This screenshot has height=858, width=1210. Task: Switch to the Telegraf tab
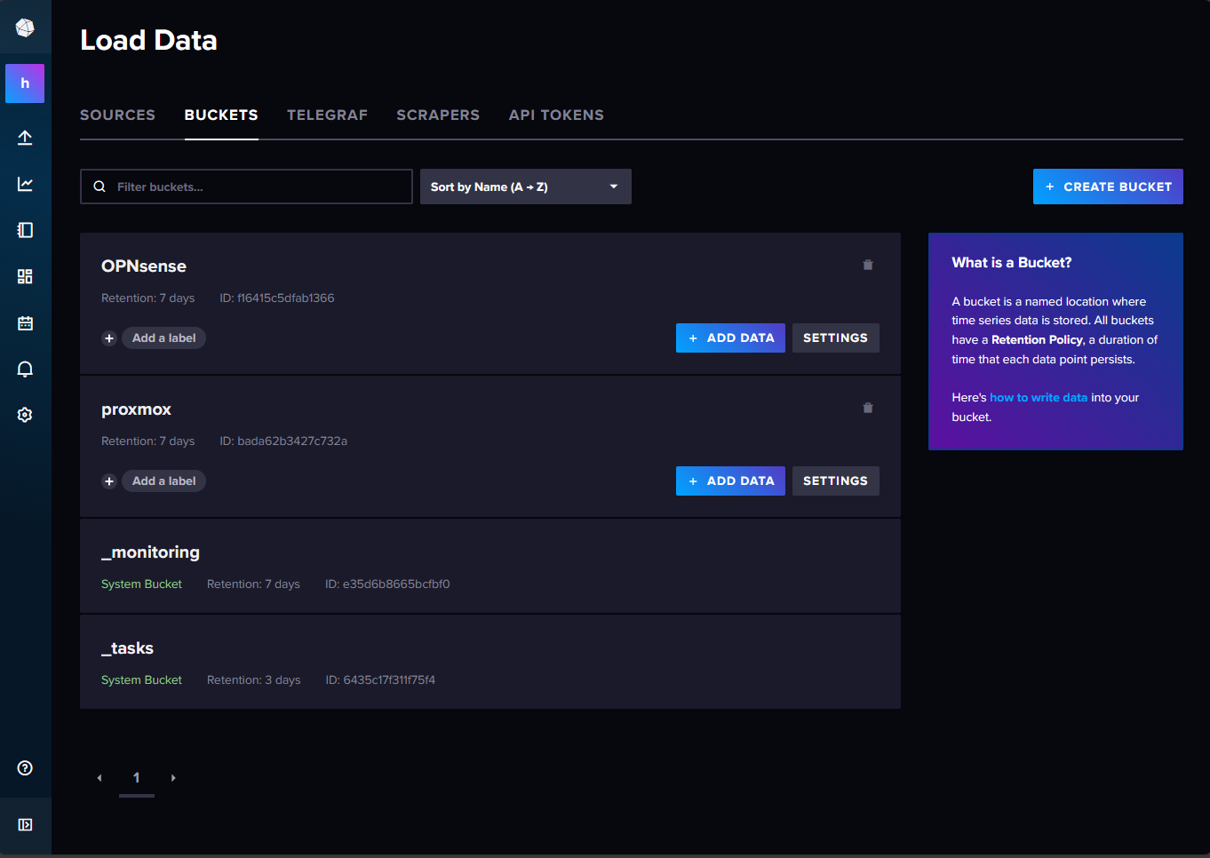click(x=327, y=115)
